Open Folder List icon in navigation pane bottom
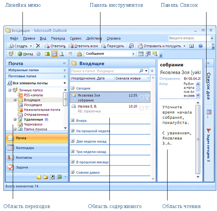Image resolution: width=217 pixels, height=211 pixels. [x=45, y=177]
